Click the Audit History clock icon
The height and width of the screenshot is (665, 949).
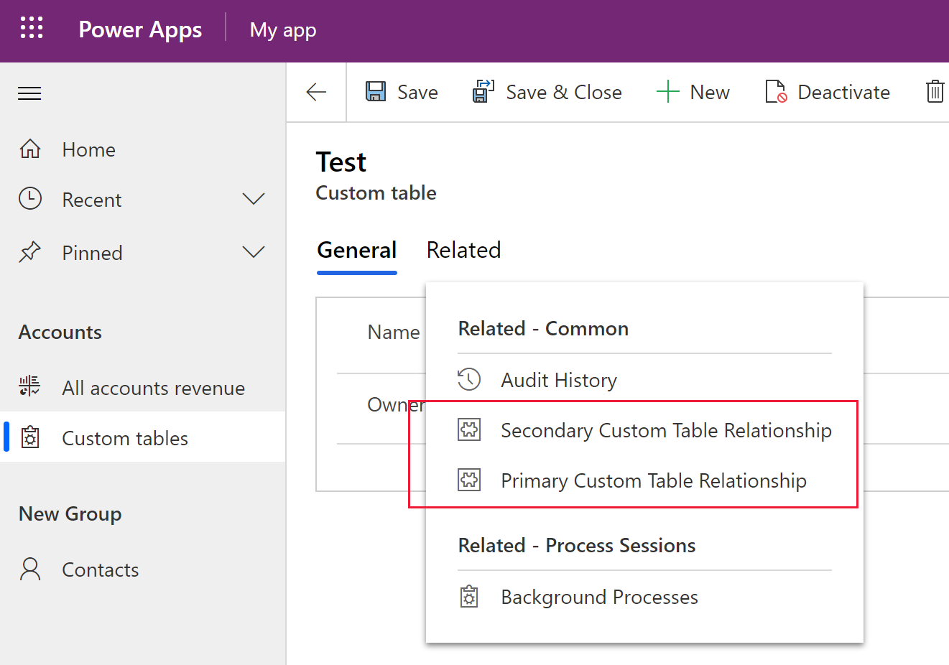click(469, 379)
